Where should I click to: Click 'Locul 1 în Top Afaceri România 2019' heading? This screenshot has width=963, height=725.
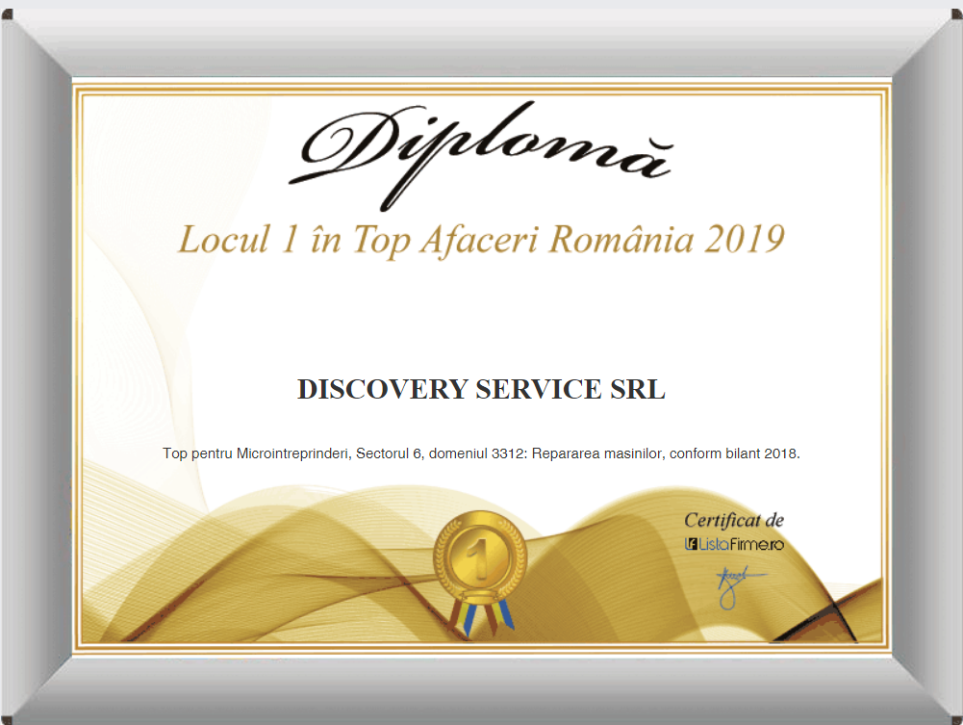pyautogui.click(x=481, y=240)
